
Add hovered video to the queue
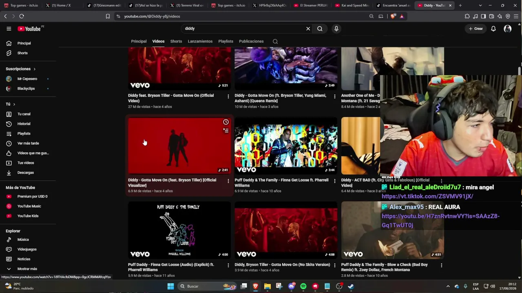click(226, 130)
